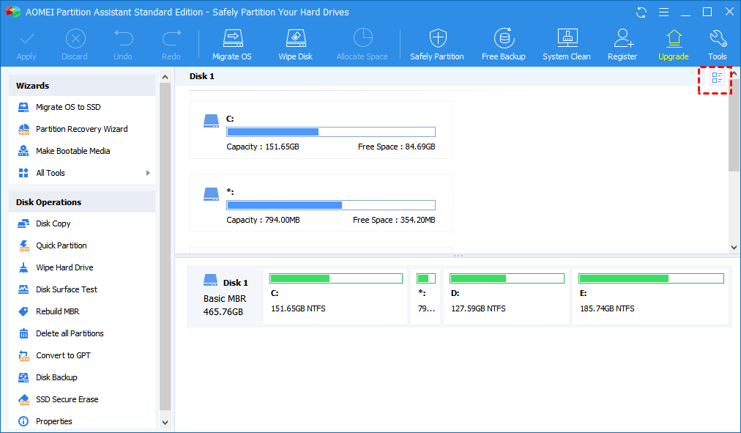Click the info icon beside Properties
Screen dimensions: 741x433
pos(23,421)
